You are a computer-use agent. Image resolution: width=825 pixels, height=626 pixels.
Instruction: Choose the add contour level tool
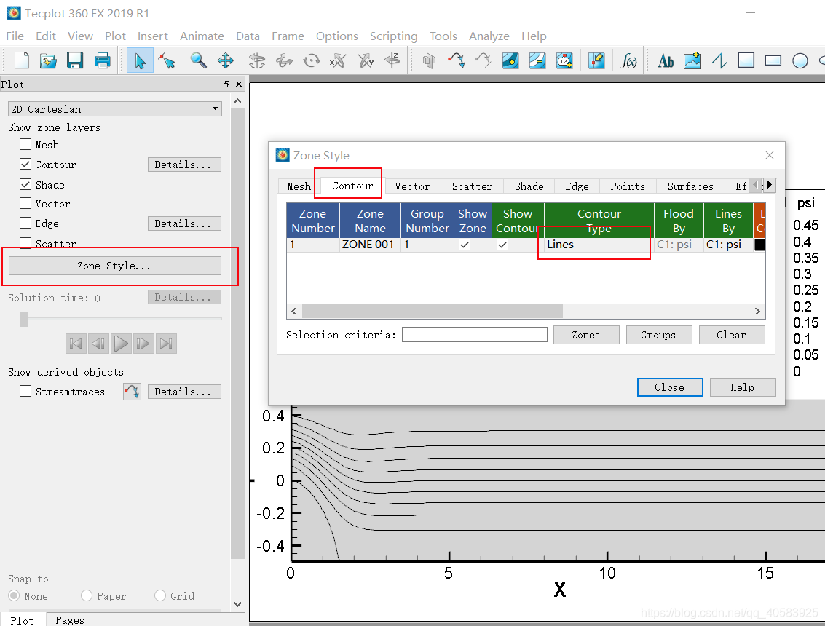point(510,60)
